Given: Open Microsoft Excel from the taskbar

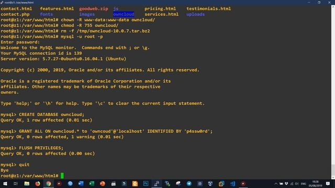Looking at the screenshot, I should point(92,183).
